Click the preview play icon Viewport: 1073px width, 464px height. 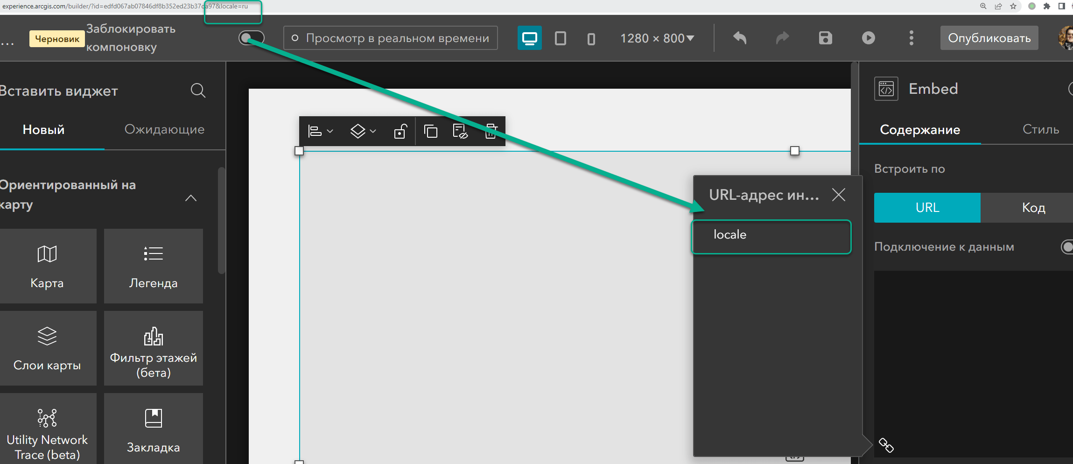point(868,38)
